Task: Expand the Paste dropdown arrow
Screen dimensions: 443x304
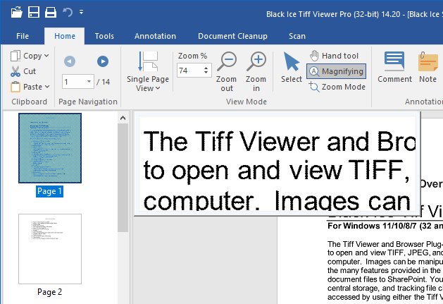Action: 47,87
